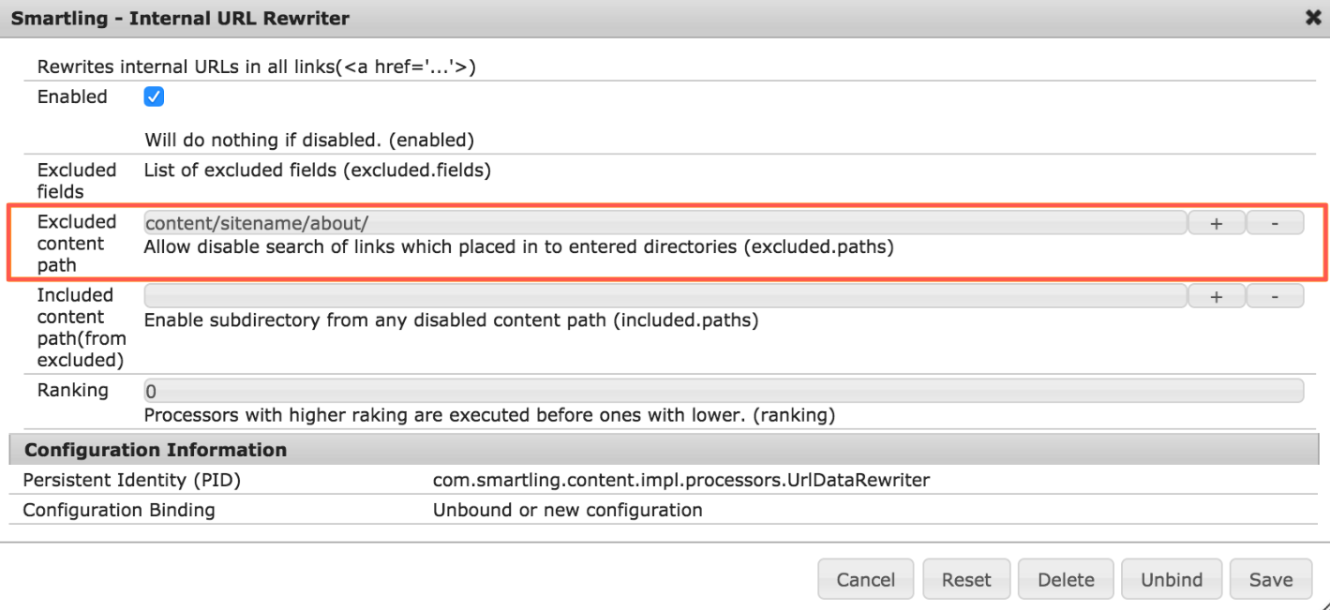1330x610 pixels.
Task: Save the URL Rewriter configuration
Action: coord(1270,578)
